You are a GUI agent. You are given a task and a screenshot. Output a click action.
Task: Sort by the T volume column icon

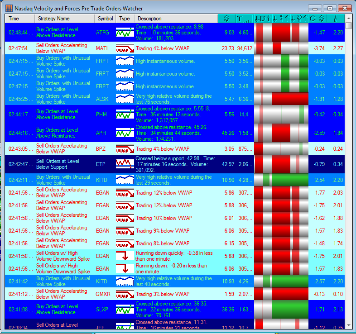click(x=245, y=19)
